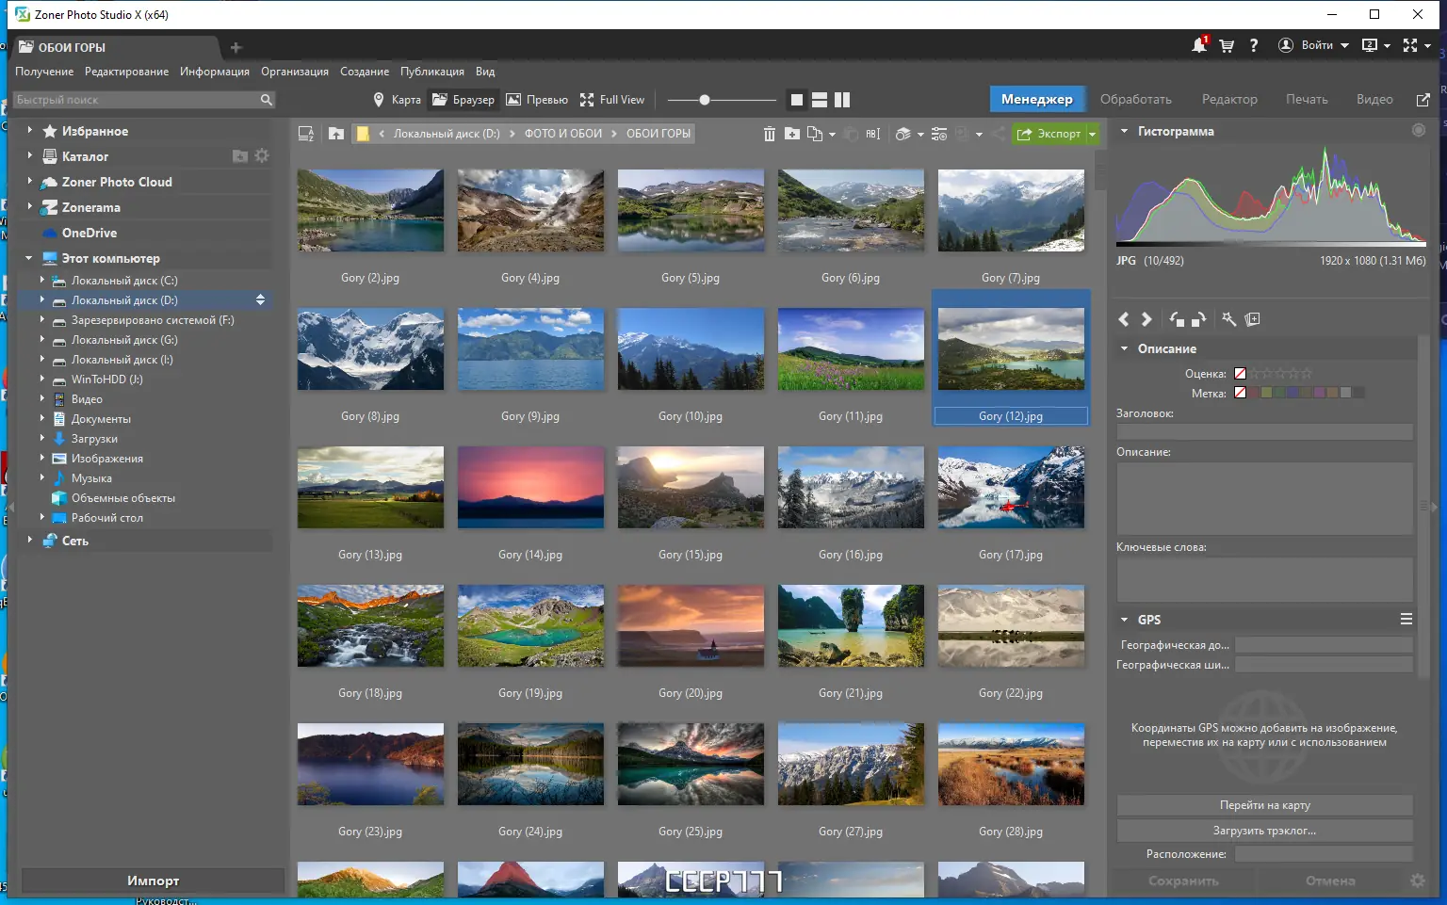Click the trash icon to delete selected photo
Image resolution: width=1447 pixels, height=905 pixels.
click(770, 134)
